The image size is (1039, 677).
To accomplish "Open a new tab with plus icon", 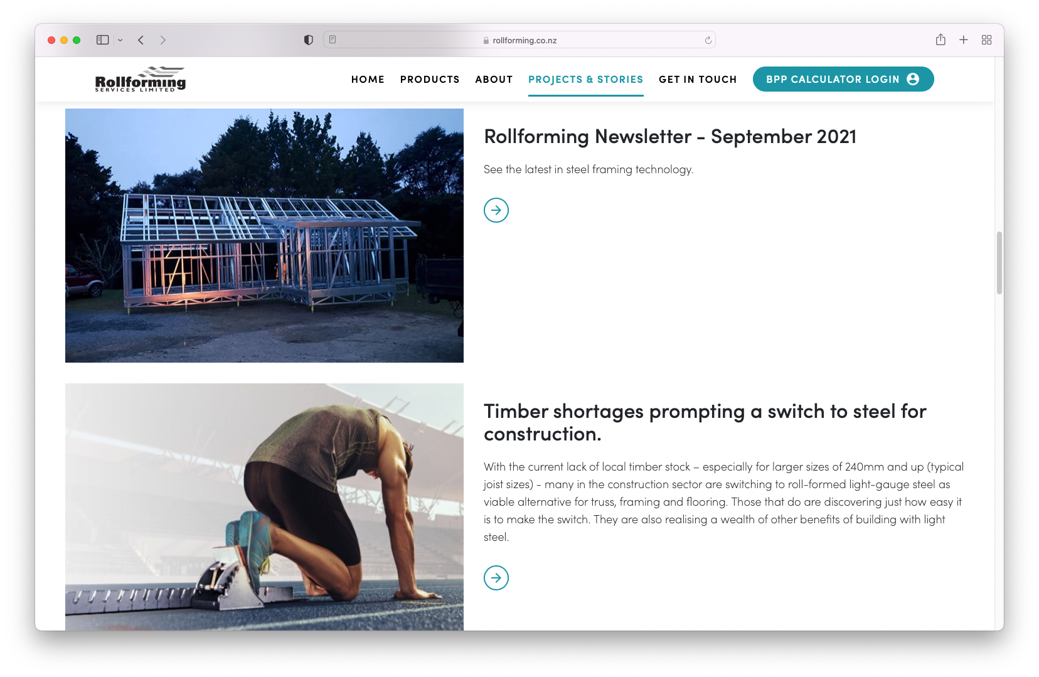I will (x=964, y=40).
